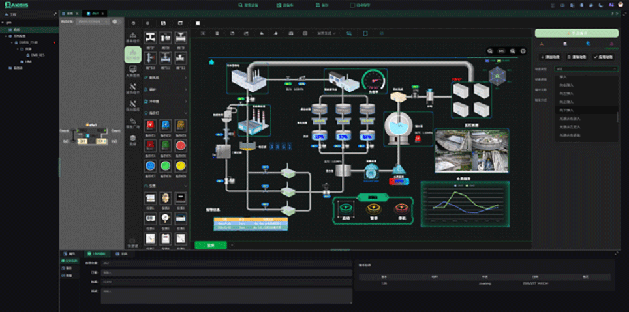Screen dimensions: 629x312
Task: Click the apply animation checkmark button
Action: [x=605, y=57]
